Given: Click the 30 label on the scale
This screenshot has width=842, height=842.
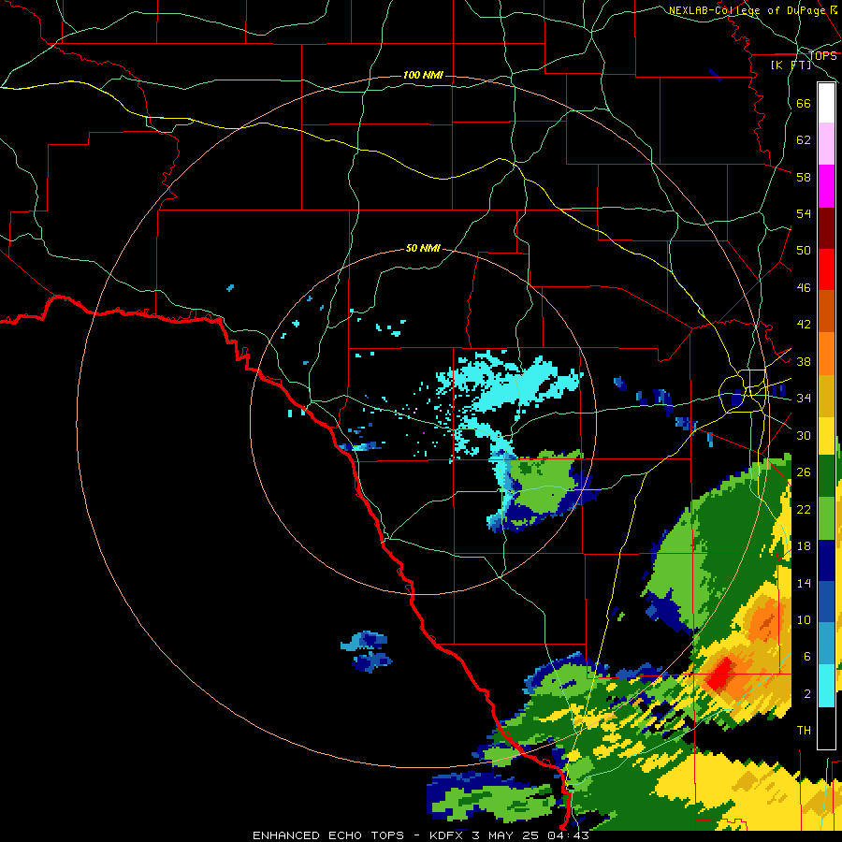Looking at the screenshot, I should click(804, 435).
